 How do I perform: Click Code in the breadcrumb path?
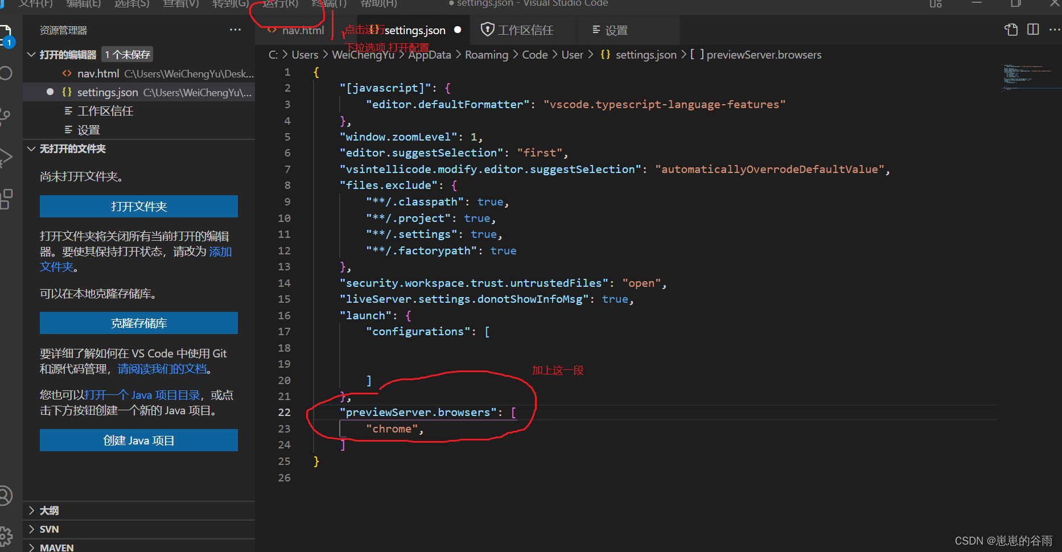click(535, 55)
